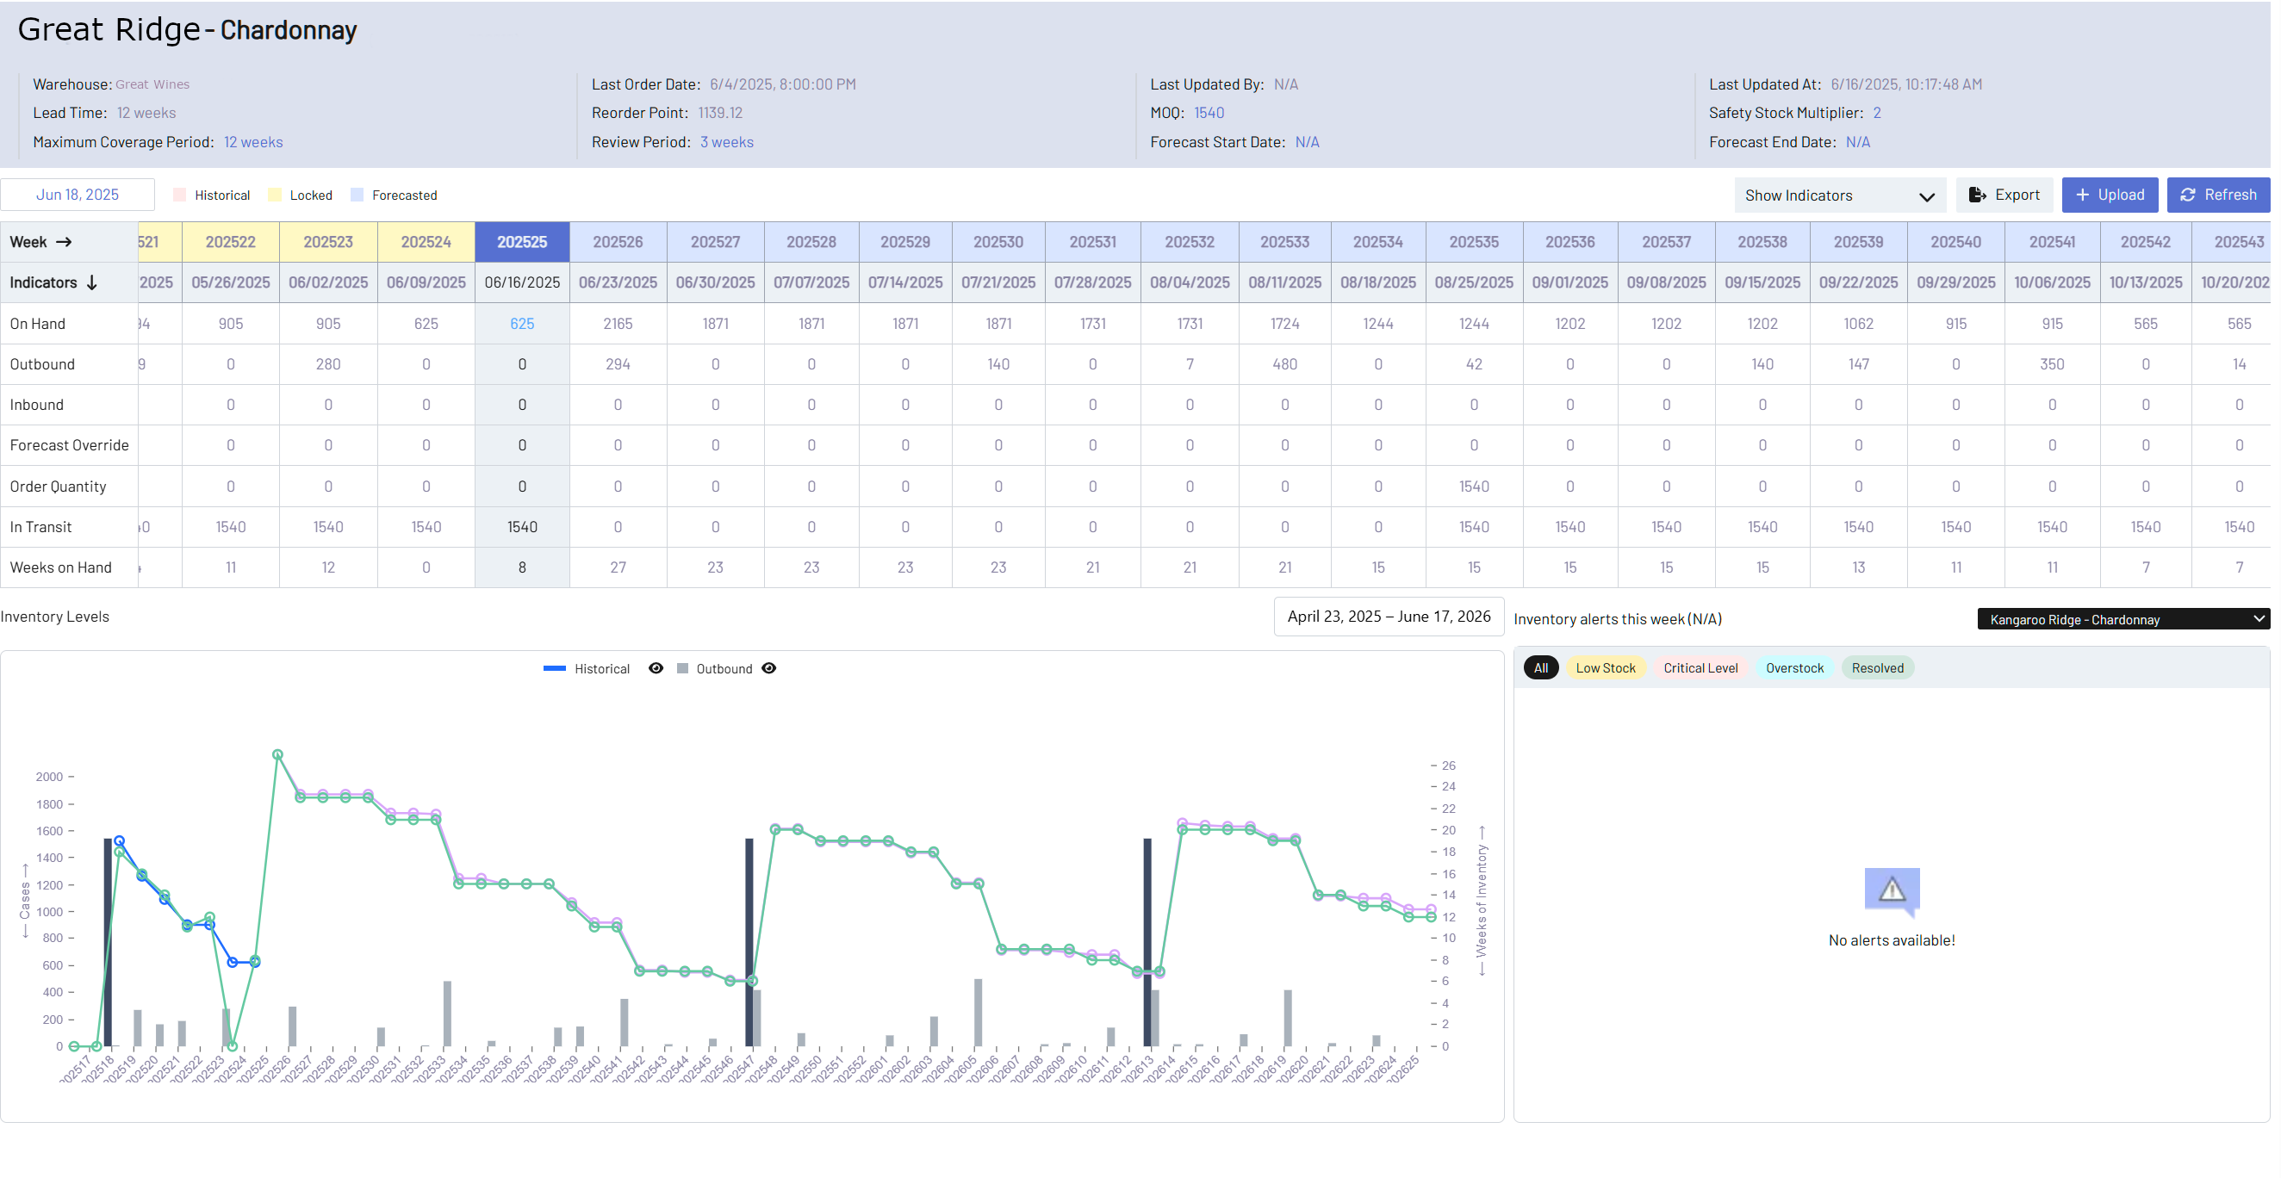Click the Export file icon
This screenshot has width=2281, height=1178.
coord(1976,195)
